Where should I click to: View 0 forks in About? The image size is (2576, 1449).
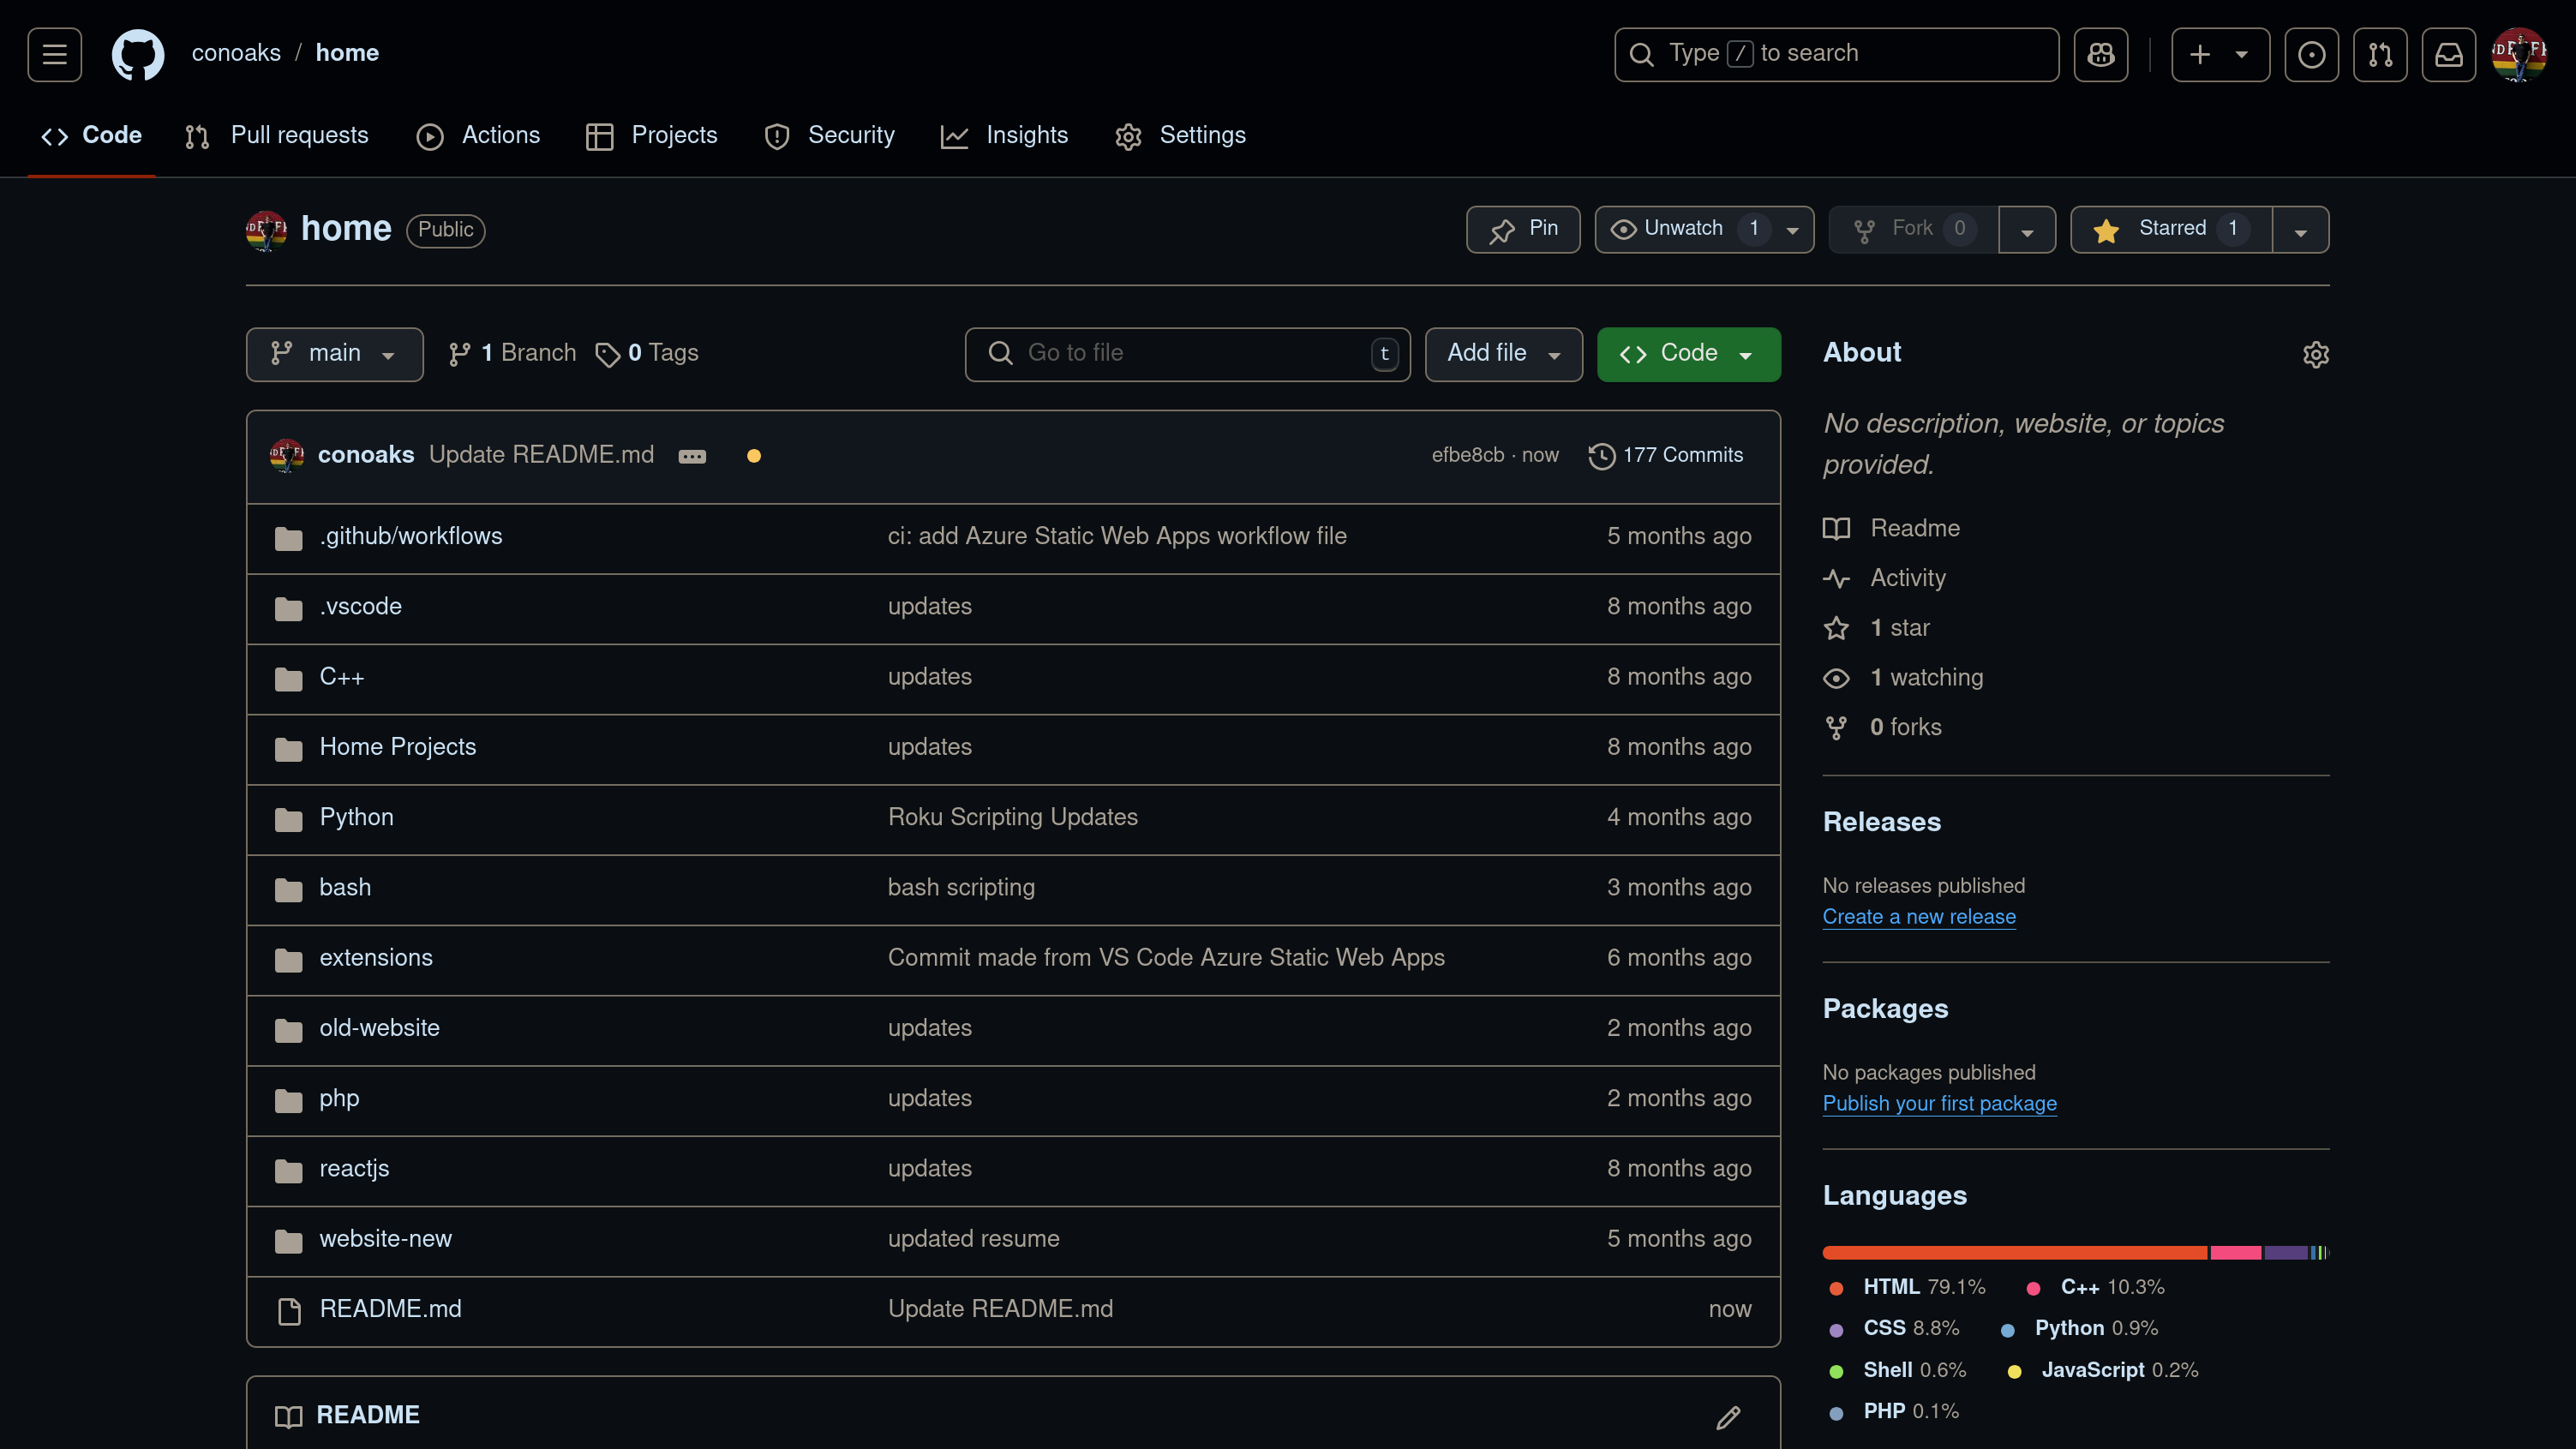coord(1882,727)
